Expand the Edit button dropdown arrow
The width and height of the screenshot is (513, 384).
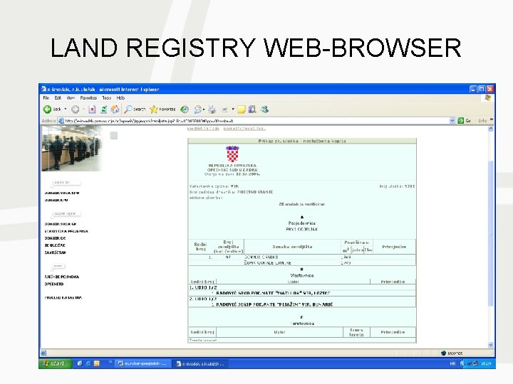tap(233, 110)
